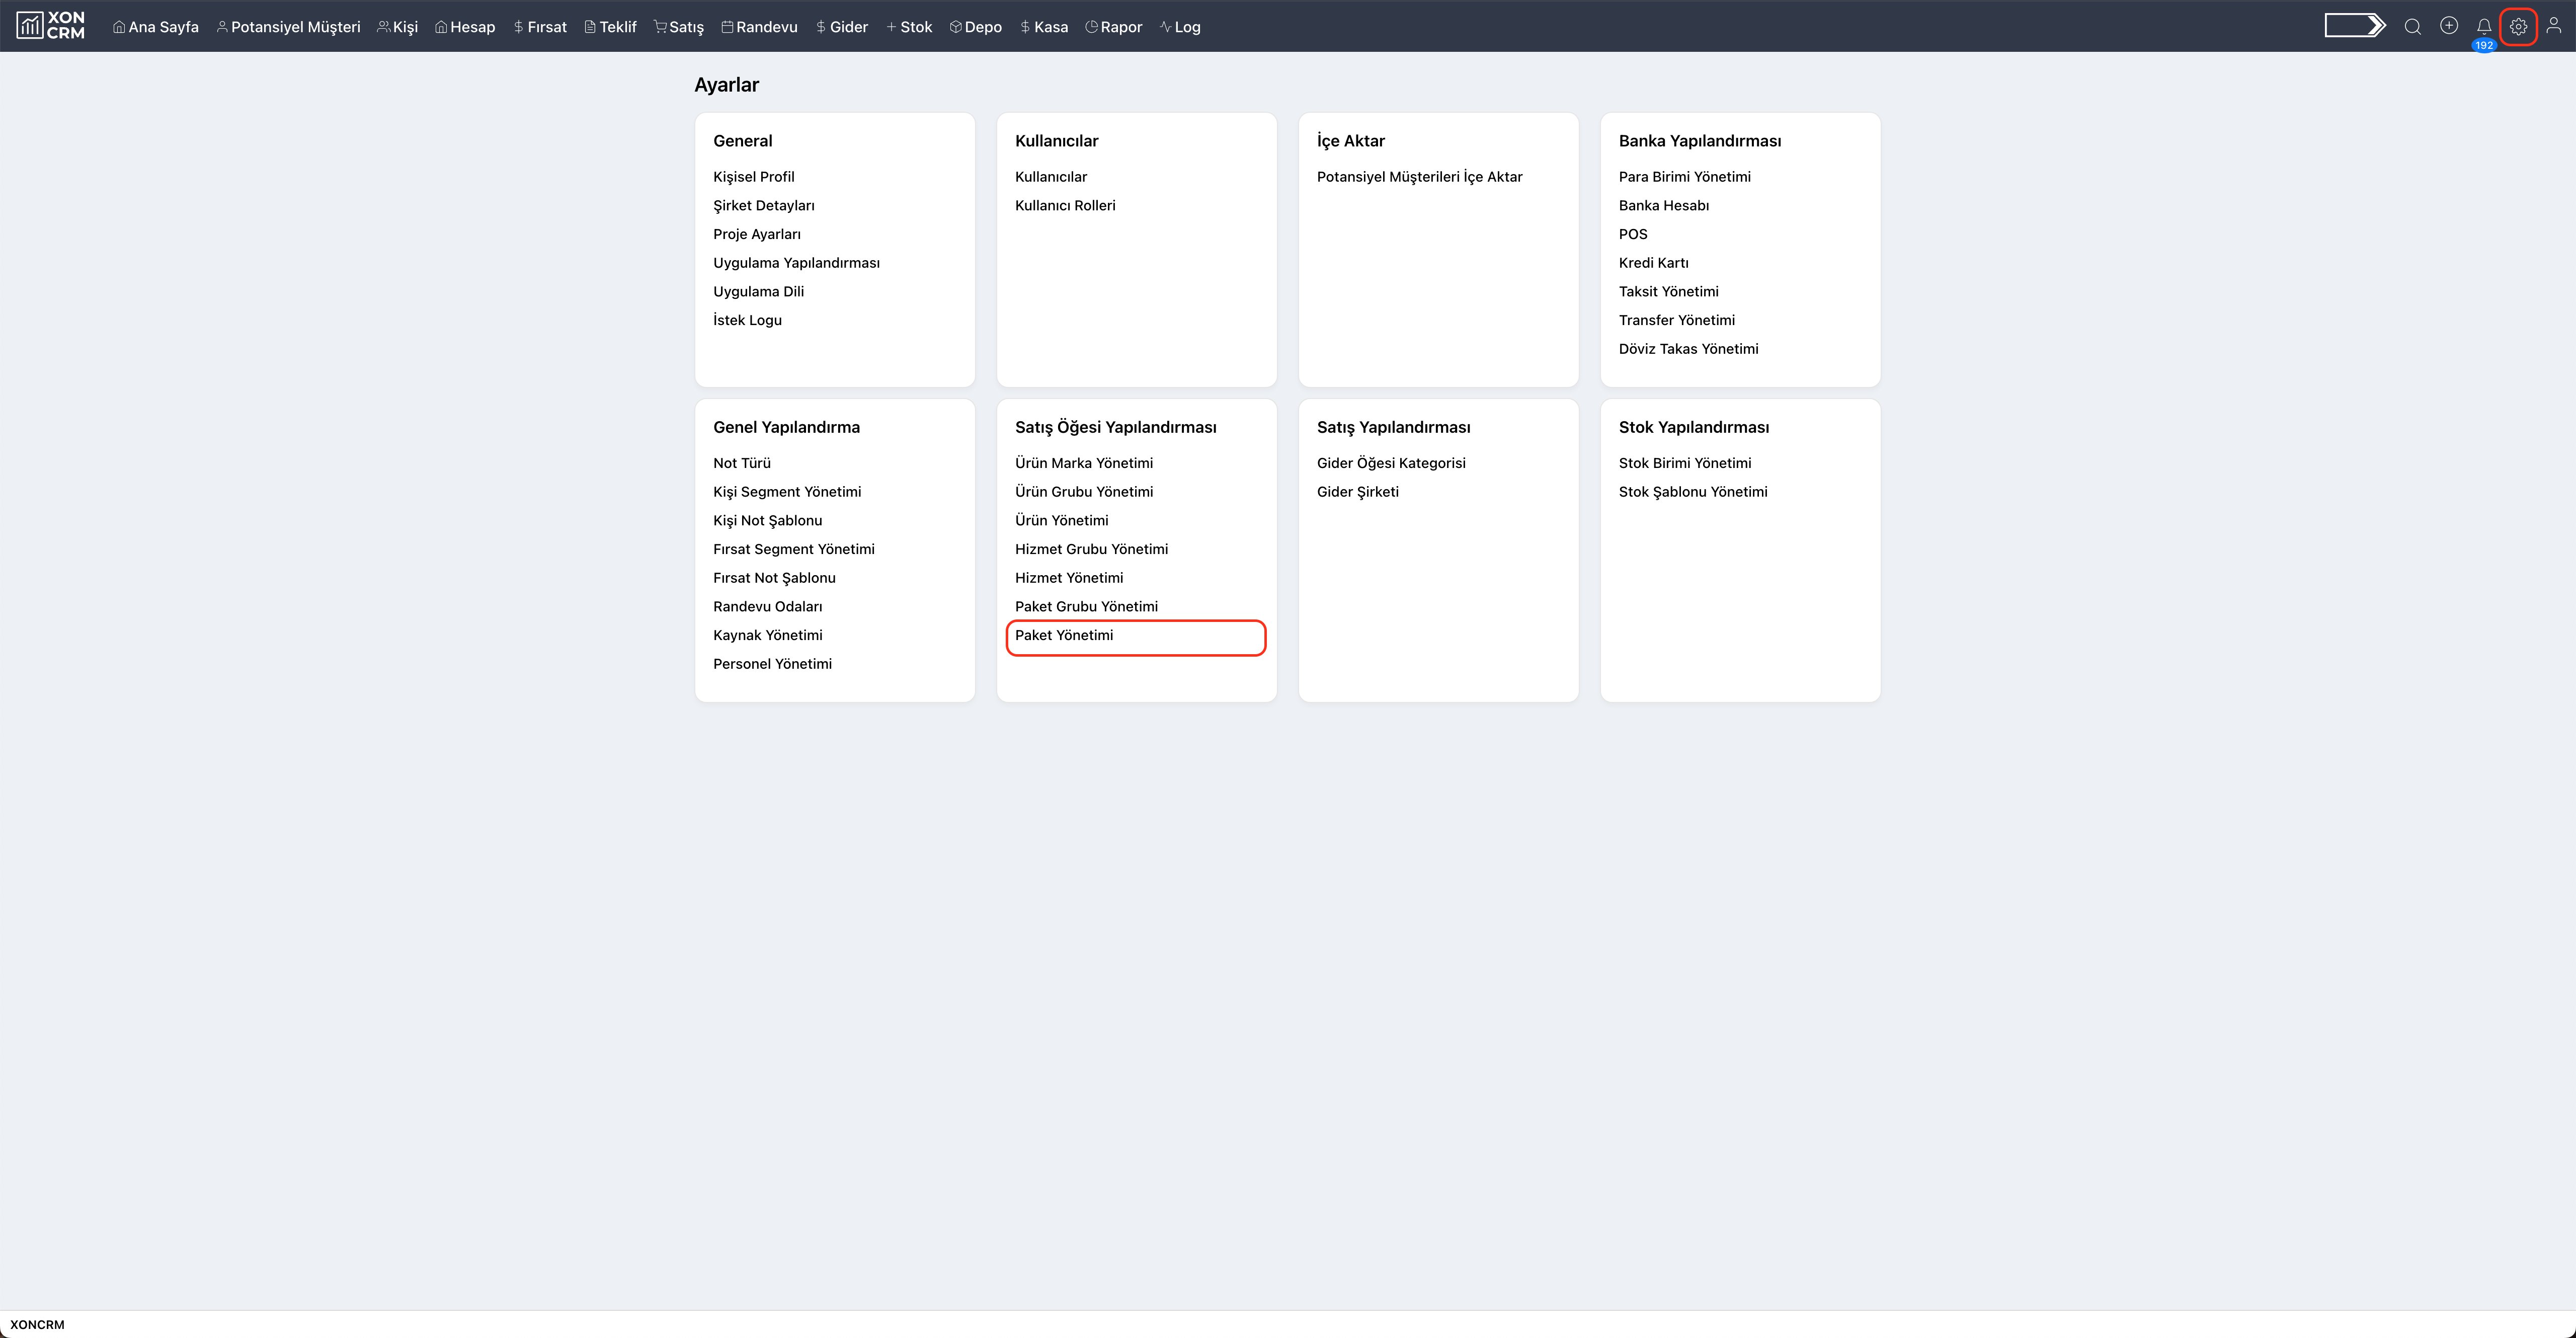Open Şirket Detayları link
Viewport: 2576px width, 1338px height.
pos(764,206)
